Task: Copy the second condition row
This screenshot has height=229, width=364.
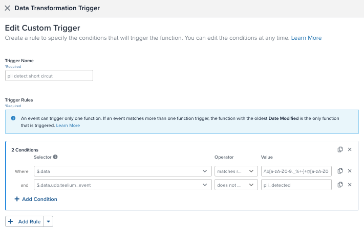Action: [340, 185]
